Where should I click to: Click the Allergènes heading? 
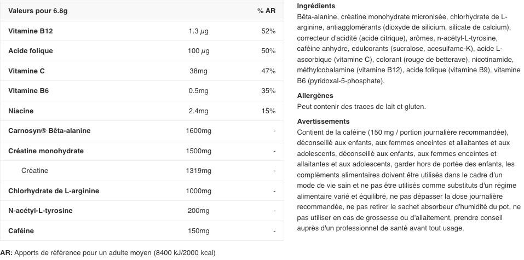coord(315,96)
